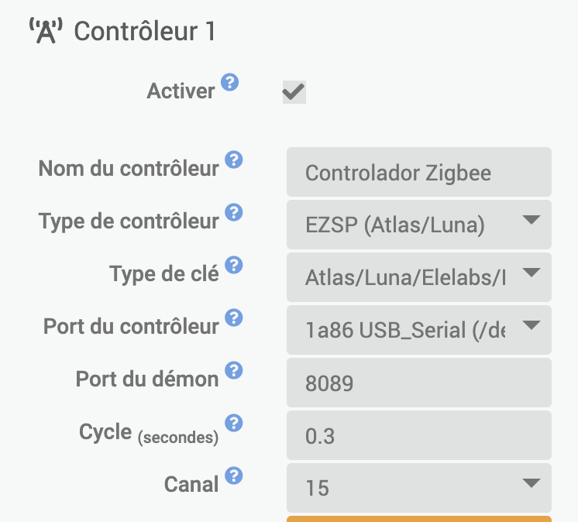This screenshot has width=578, height=522.
Task: Click the Contrôleur 1 section heading
Action: [145, 31]
